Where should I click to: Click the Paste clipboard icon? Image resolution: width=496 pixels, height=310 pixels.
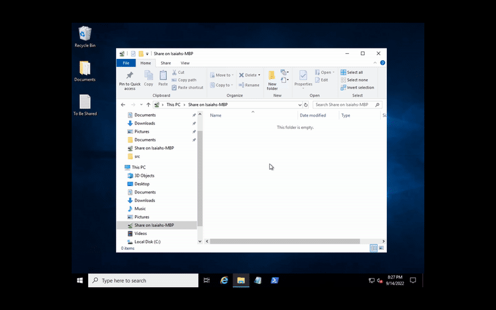(163, 76)
